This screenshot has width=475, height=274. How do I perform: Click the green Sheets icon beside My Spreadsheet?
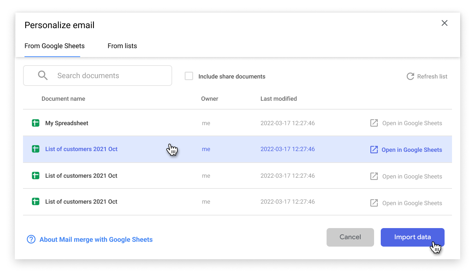(35, 123)
